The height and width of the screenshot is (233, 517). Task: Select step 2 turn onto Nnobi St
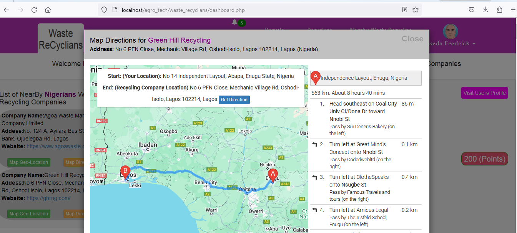[x=366, y=155]
